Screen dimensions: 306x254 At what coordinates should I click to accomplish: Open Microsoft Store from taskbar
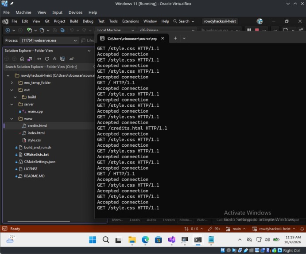158,240
